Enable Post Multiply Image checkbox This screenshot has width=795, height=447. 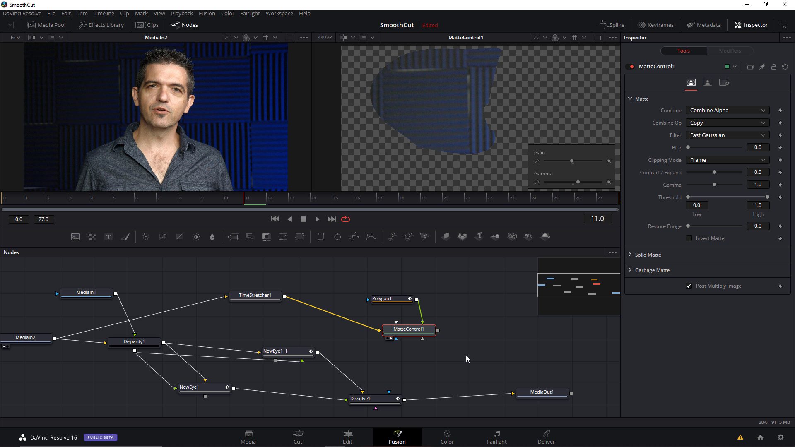click(689, 286)
